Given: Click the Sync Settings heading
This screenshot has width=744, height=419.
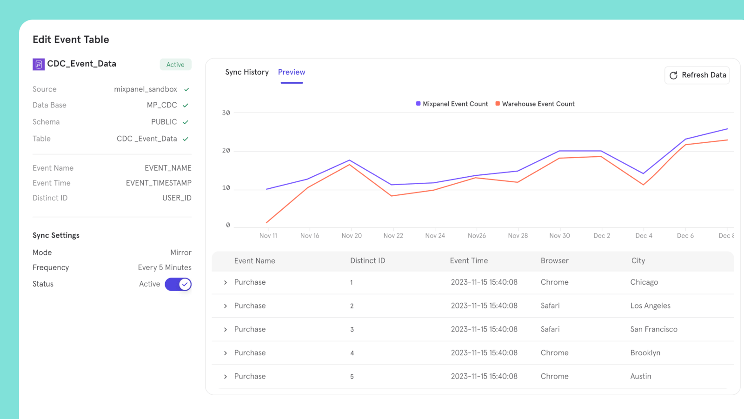Looking at the screenshot, I should [x=56, y=235].
